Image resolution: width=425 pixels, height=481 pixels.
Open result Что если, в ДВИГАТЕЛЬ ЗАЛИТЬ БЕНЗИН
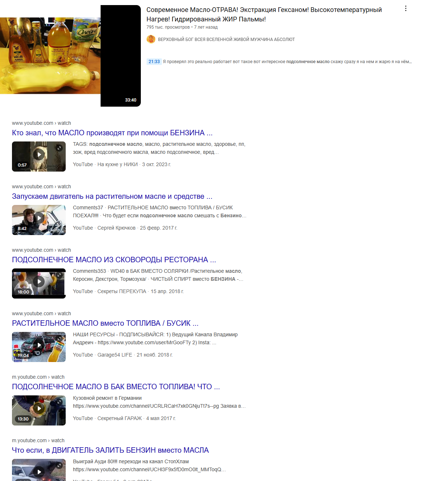click(x=110, y=450)
